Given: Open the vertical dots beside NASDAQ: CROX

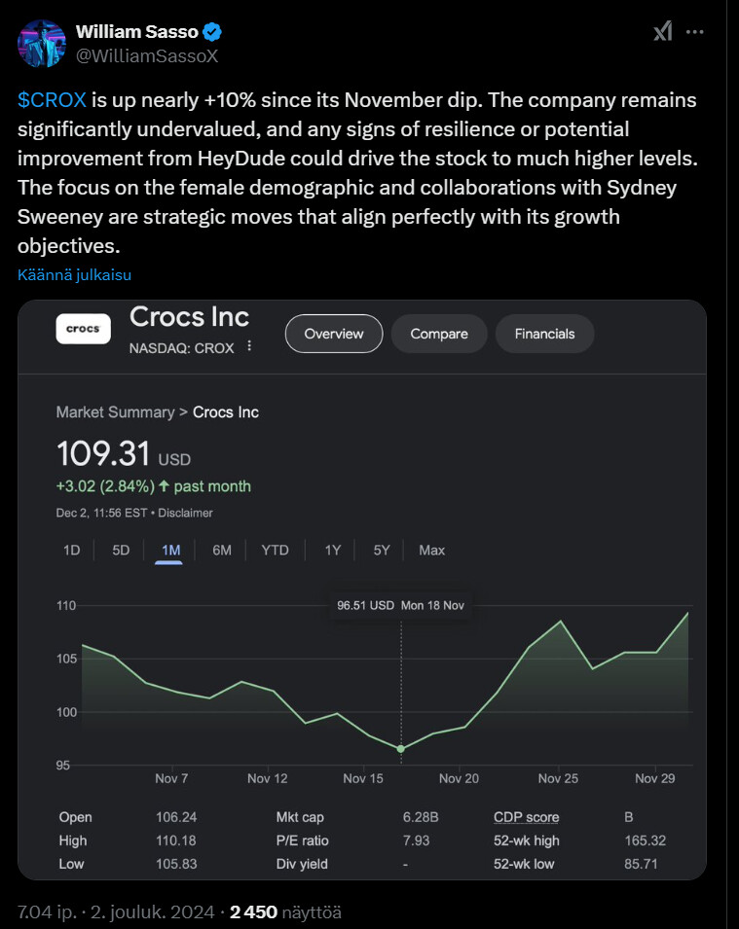Looking at the screenshot, I should [249, 346].
